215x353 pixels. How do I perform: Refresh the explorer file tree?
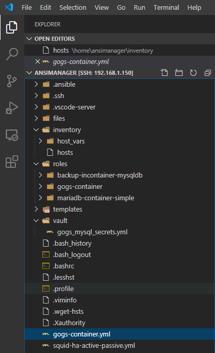tap(193, 73)
